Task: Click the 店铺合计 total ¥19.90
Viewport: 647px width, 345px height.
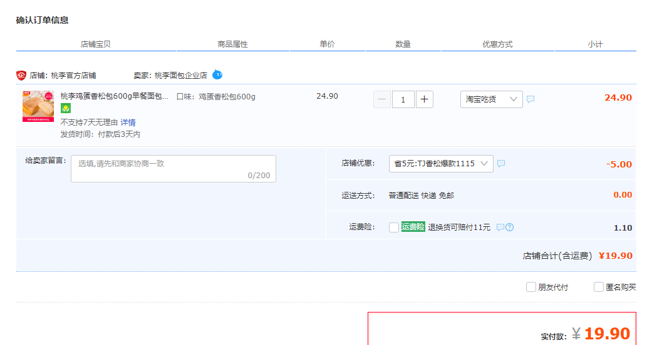Action: (x=616, y=256)
